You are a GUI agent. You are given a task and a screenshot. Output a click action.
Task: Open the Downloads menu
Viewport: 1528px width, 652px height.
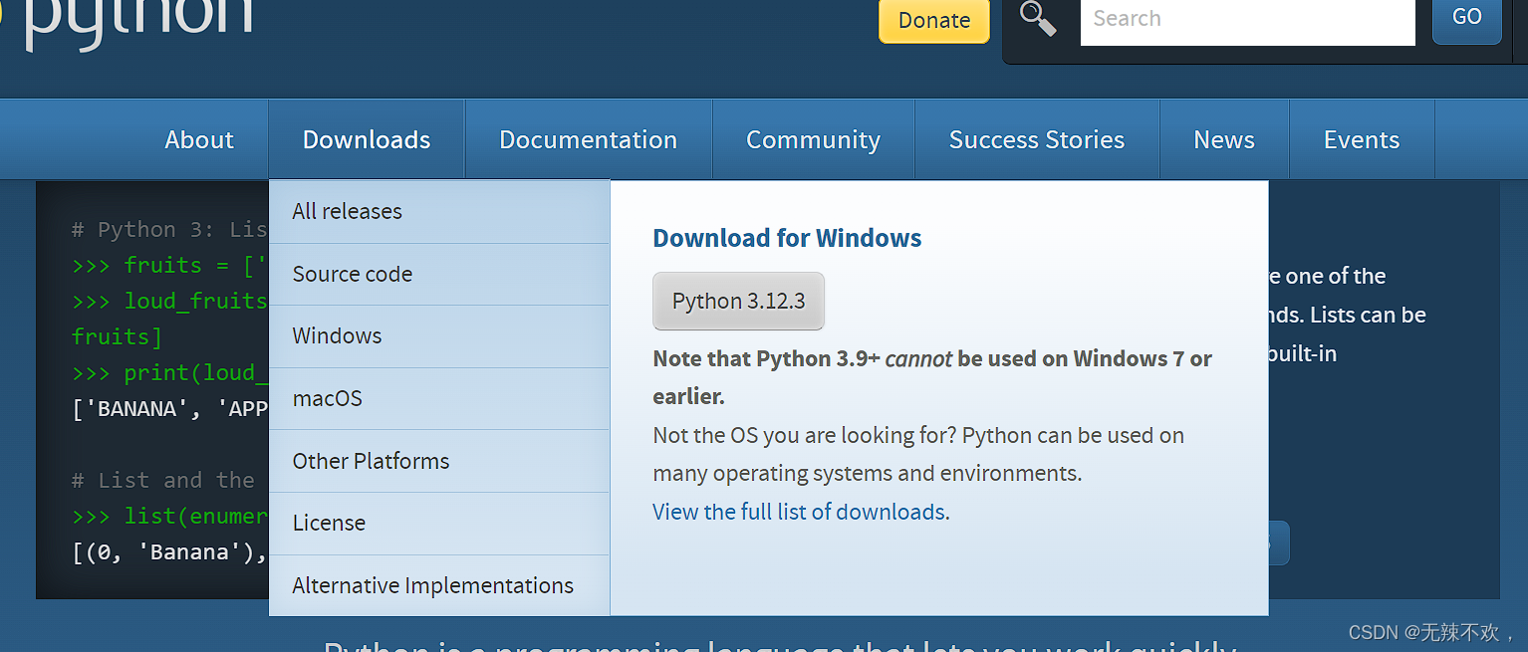[367, 139]
